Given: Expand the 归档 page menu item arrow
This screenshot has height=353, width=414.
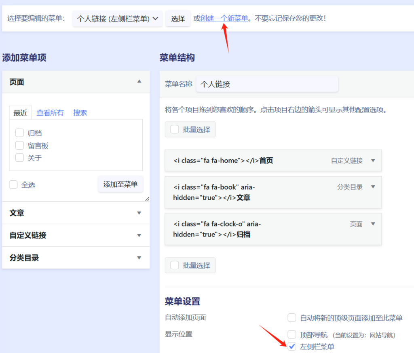Looking at the screenshot, I should pos(373,224).
